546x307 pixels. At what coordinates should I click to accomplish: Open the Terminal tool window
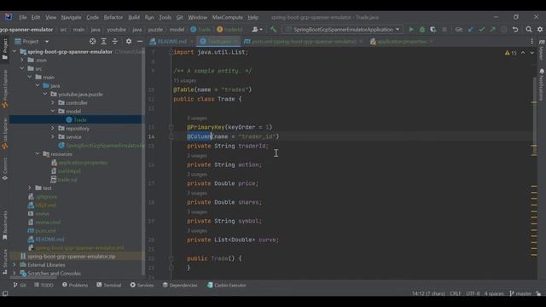point(109,285)
